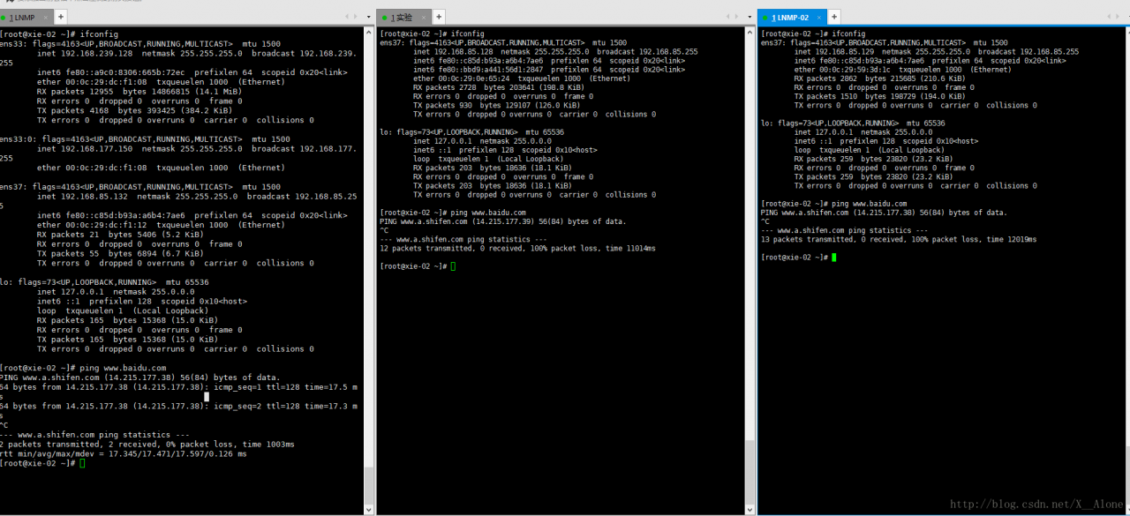The width and height of the screenshot is (1130, 516).
Task: Click the green cursor in LNMP-02 terminal prompt
Action: (833, 257)
